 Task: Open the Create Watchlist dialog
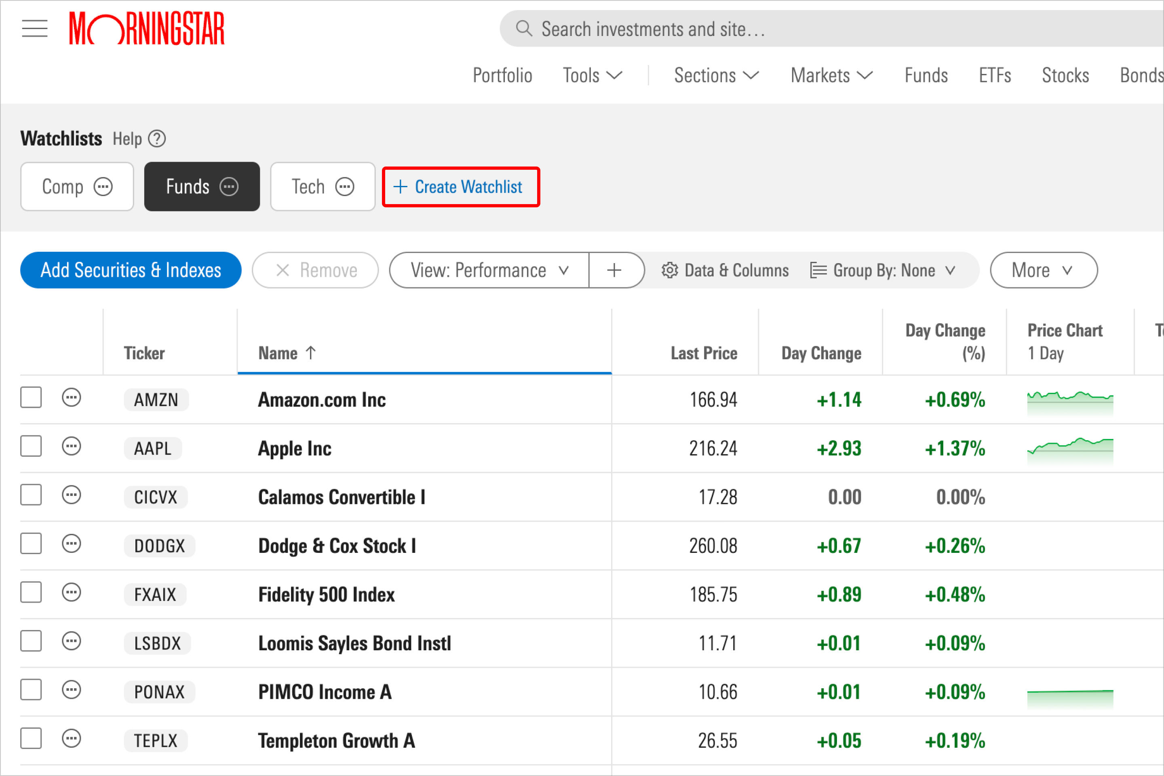[x=462, y=186]
